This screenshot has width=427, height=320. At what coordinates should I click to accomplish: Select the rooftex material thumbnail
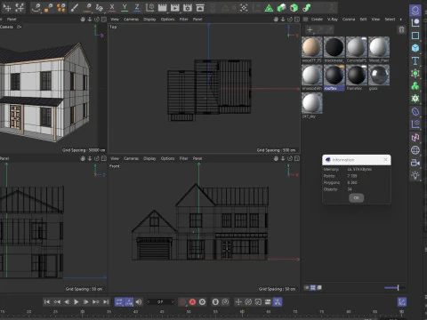point(334,76)
